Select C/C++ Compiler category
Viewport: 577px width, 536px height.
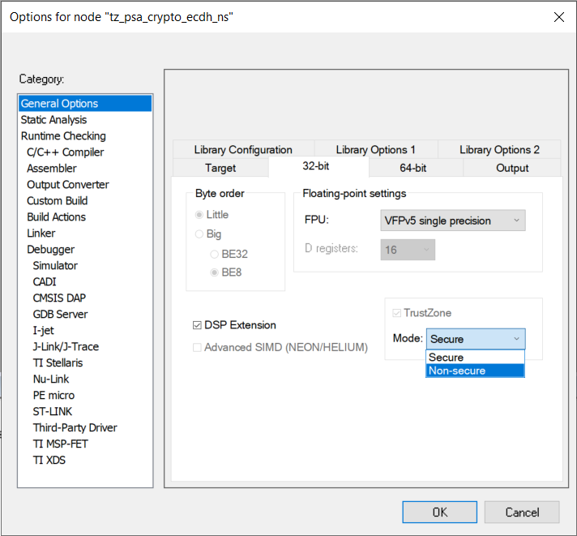coord(65,152)
